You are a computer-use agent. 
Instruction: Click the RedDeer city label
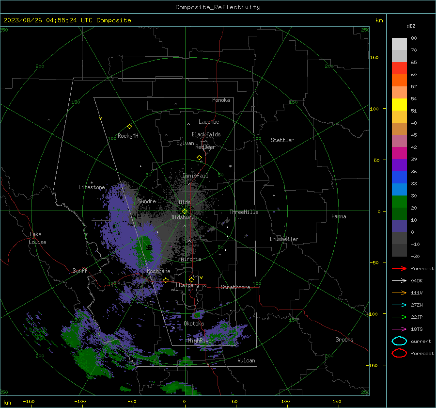tap(205, 147)
